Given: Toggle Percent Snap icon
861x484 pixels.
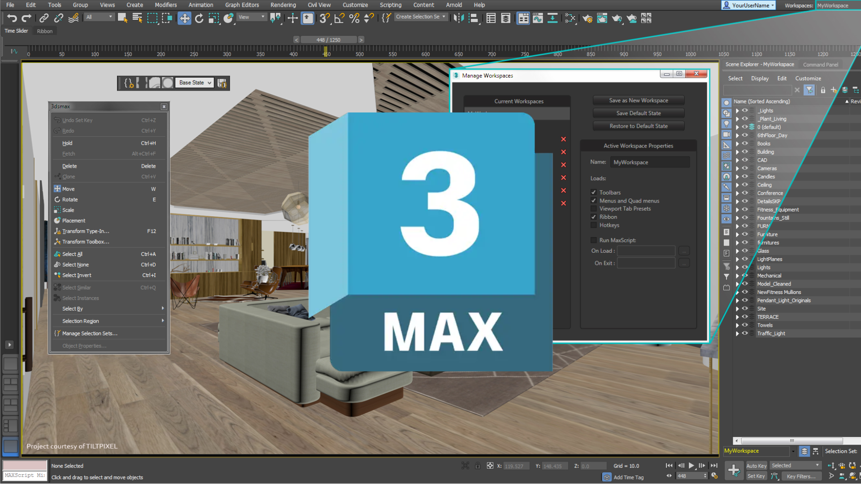Looking at the screenshot, I should (x=354, y=18).
